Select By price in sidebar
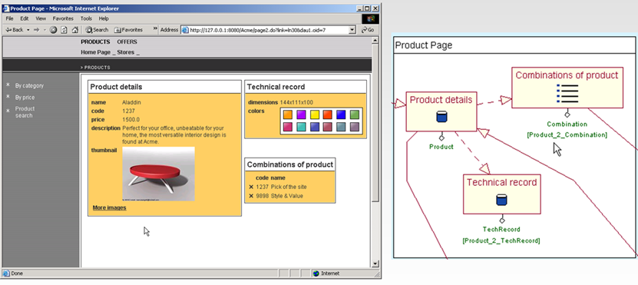This screenshot has width=638, height=285. [25, 98]
